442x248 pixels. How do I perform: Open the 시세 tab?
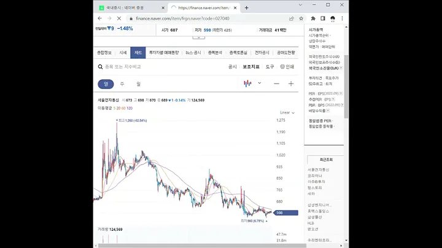click(x=123, y=53)
